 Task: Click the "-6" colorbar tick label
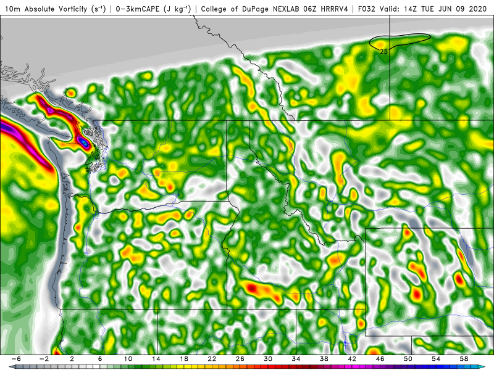click(x=16, y=359)
